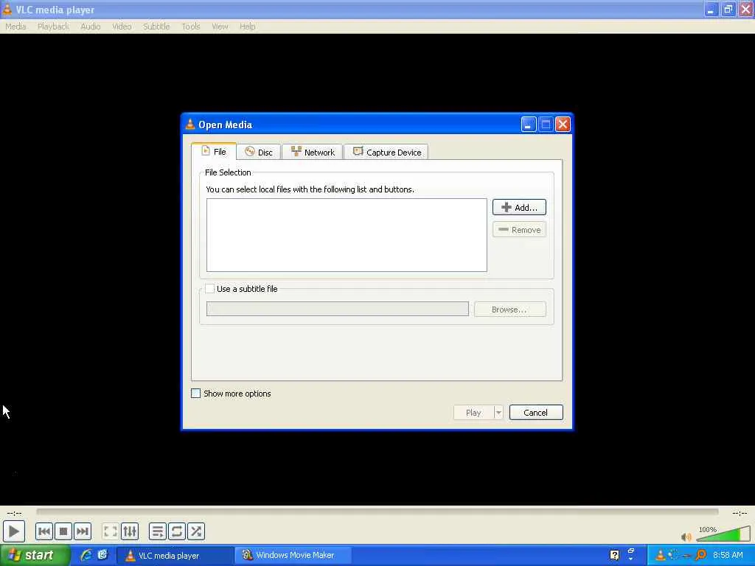Switch to the Capture Device tab
This screenshot has height=566, width=755.
(386, 152)
